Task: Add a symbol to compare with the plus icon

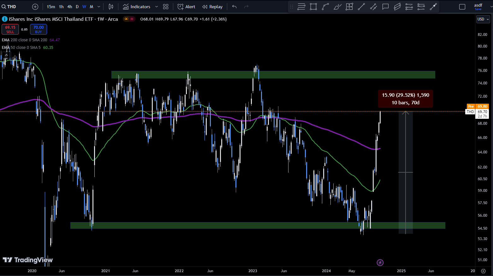Action: (x=35, y=7)
